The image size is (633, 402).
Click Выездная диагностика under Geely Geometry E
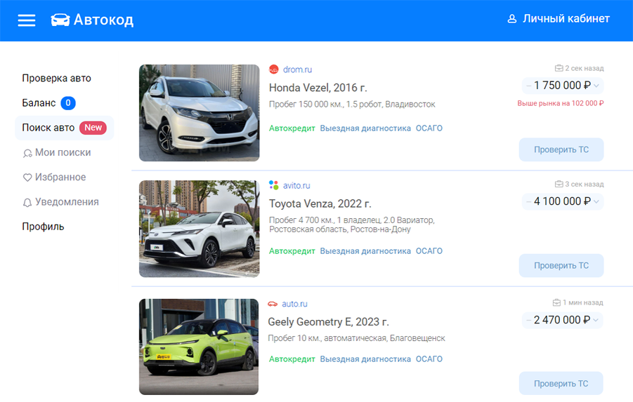point(365,359)
